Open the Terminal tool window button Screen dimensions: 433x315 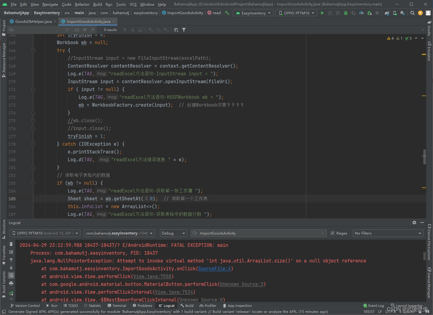[117, 306]
